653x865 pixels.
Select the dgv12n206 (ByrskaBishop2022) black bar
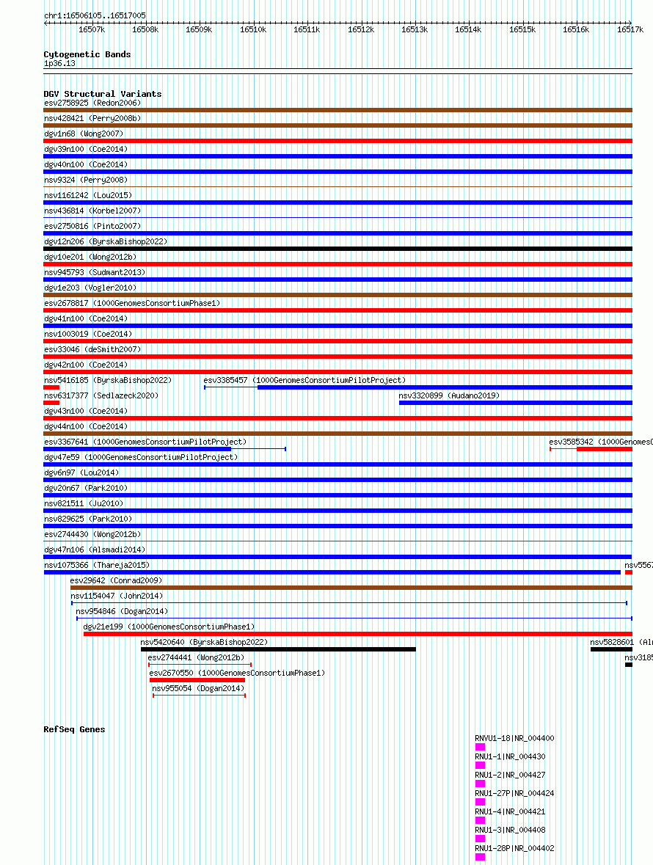pyautogui.click(x=338, y=249)
